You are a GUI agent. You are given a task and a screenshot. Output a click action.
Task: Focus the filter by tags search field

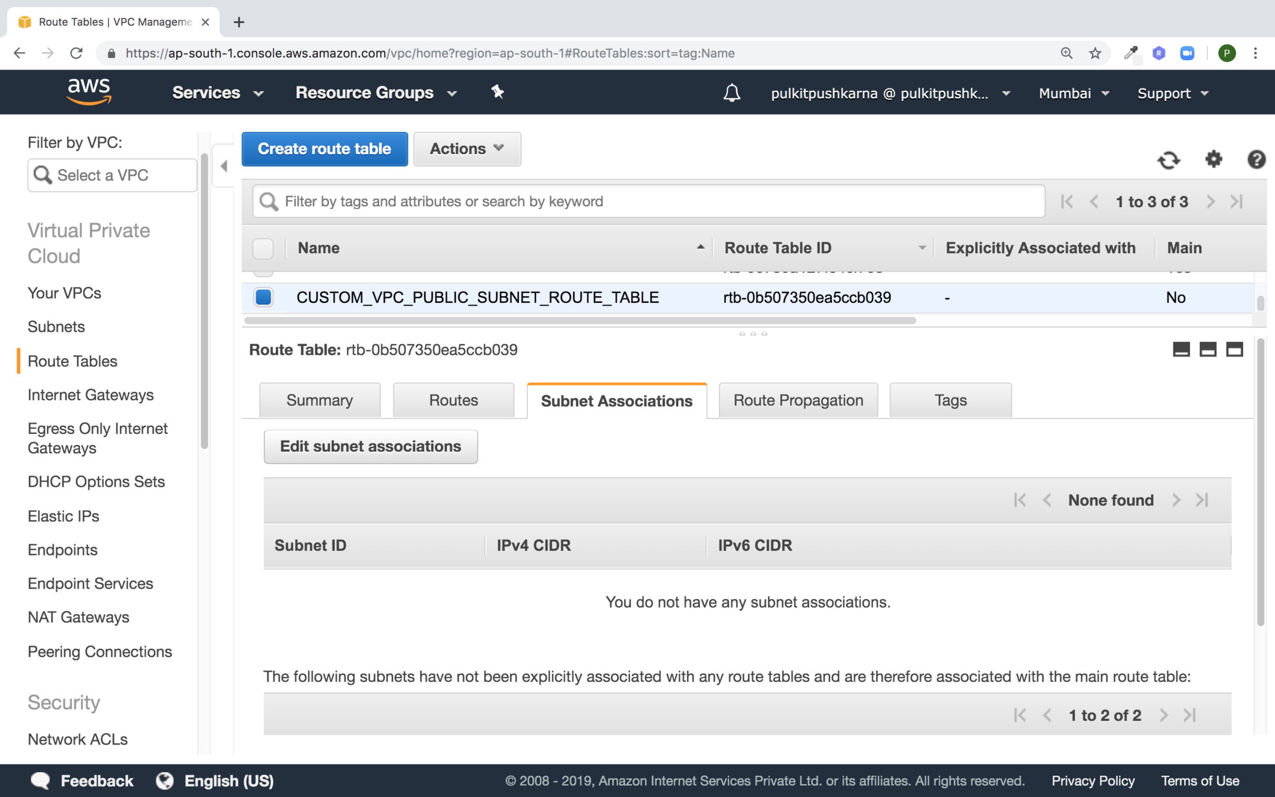pos(649,201)
